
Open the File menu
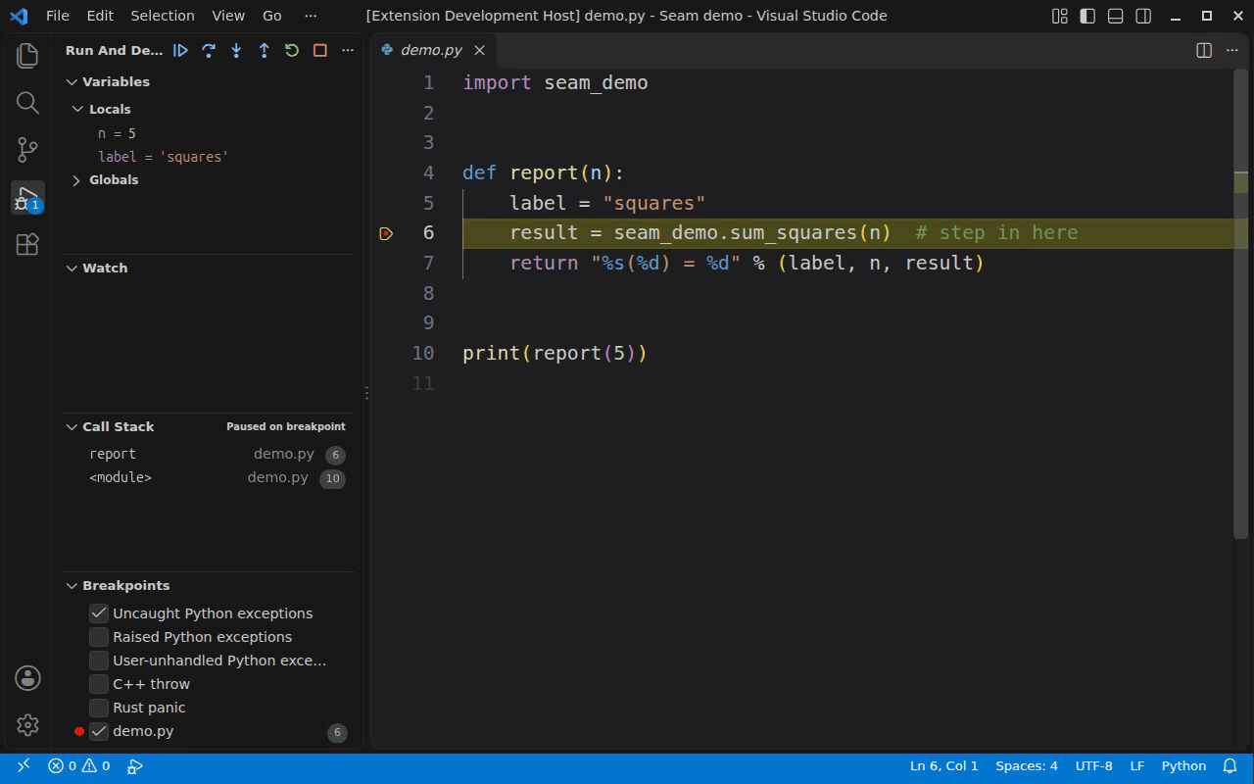tap(58, 16)
